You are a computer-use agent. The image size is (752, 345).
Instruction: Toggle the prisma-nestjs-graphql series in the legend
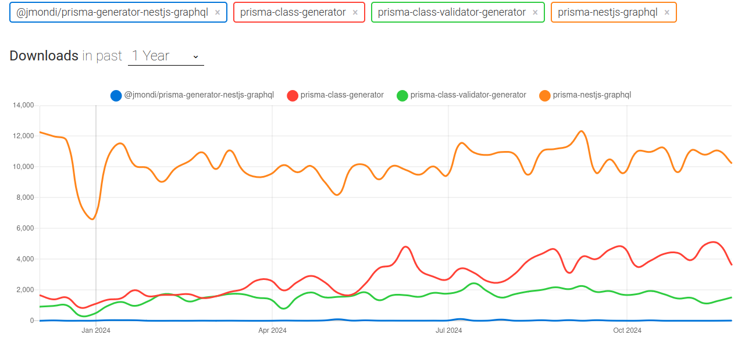(x=590, y=95)
